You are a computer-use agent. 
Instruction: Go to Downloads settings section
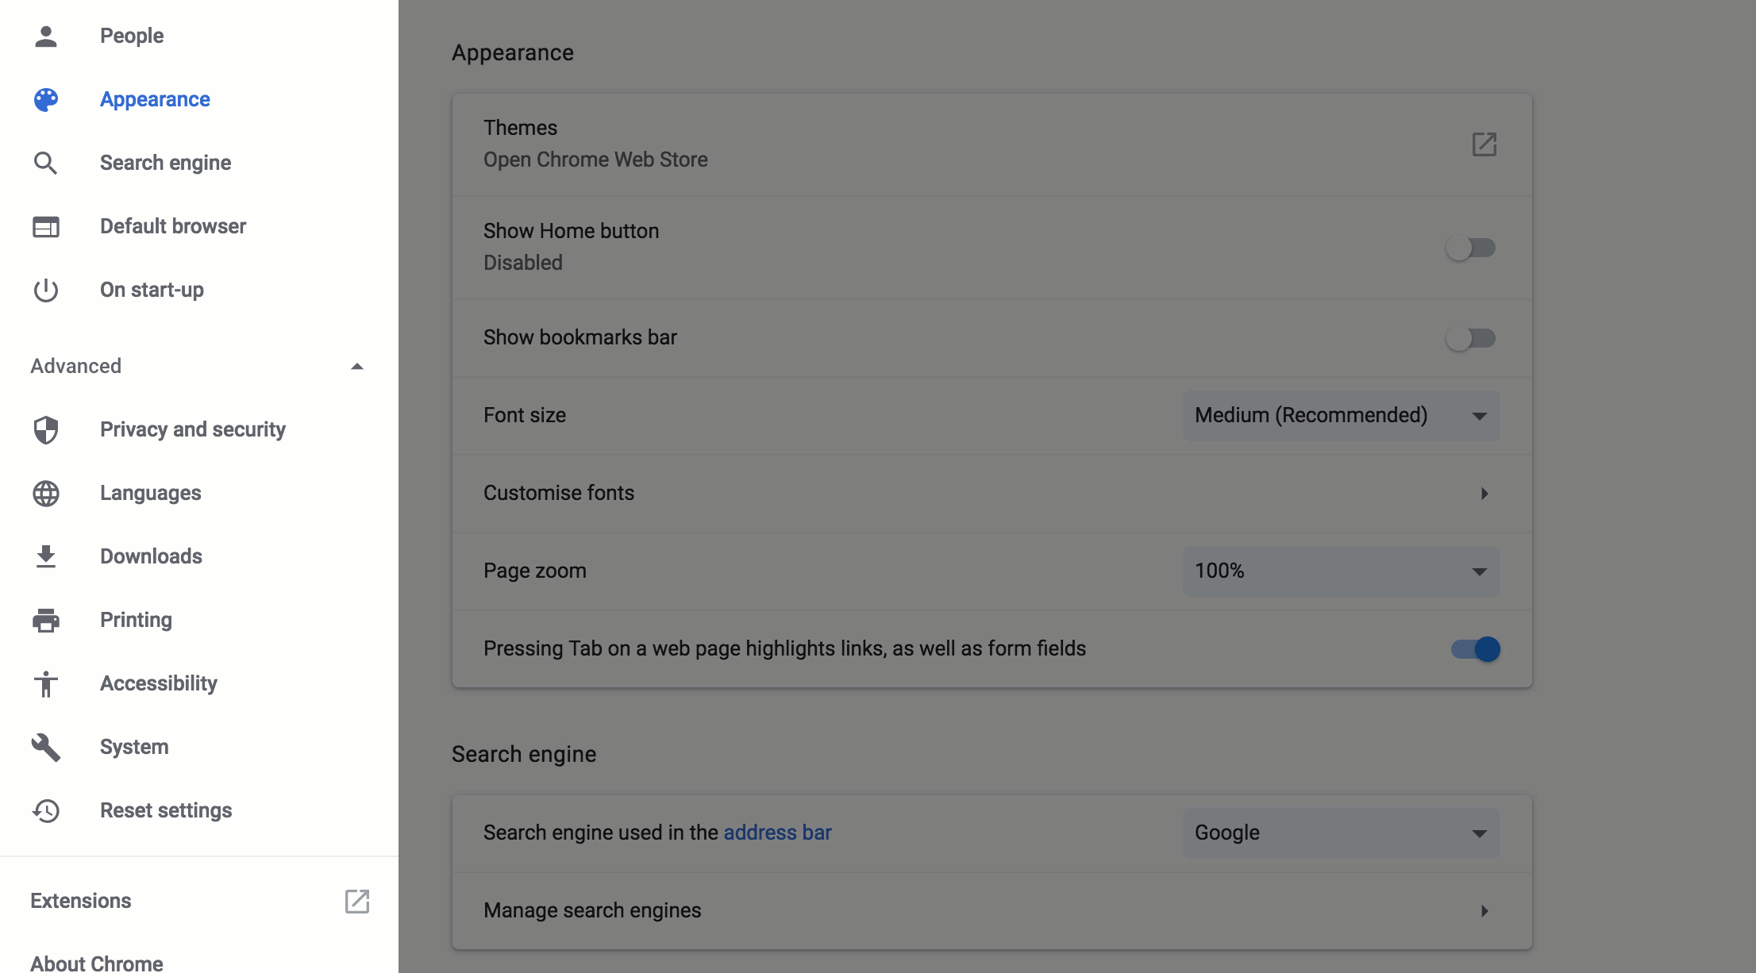click(151, 556)
